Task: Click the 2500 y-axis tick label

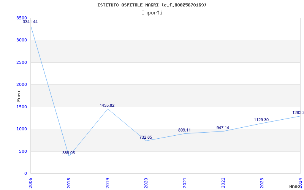Action: click(x=22, y=63)
